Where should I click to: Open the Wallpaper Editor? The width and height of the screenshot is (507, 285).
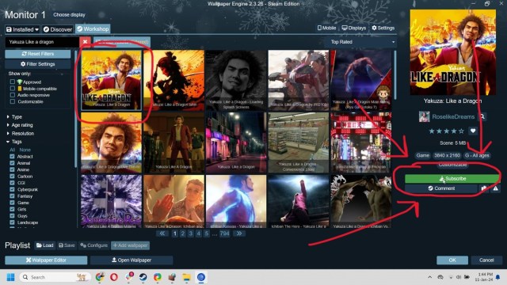(46, 260)
